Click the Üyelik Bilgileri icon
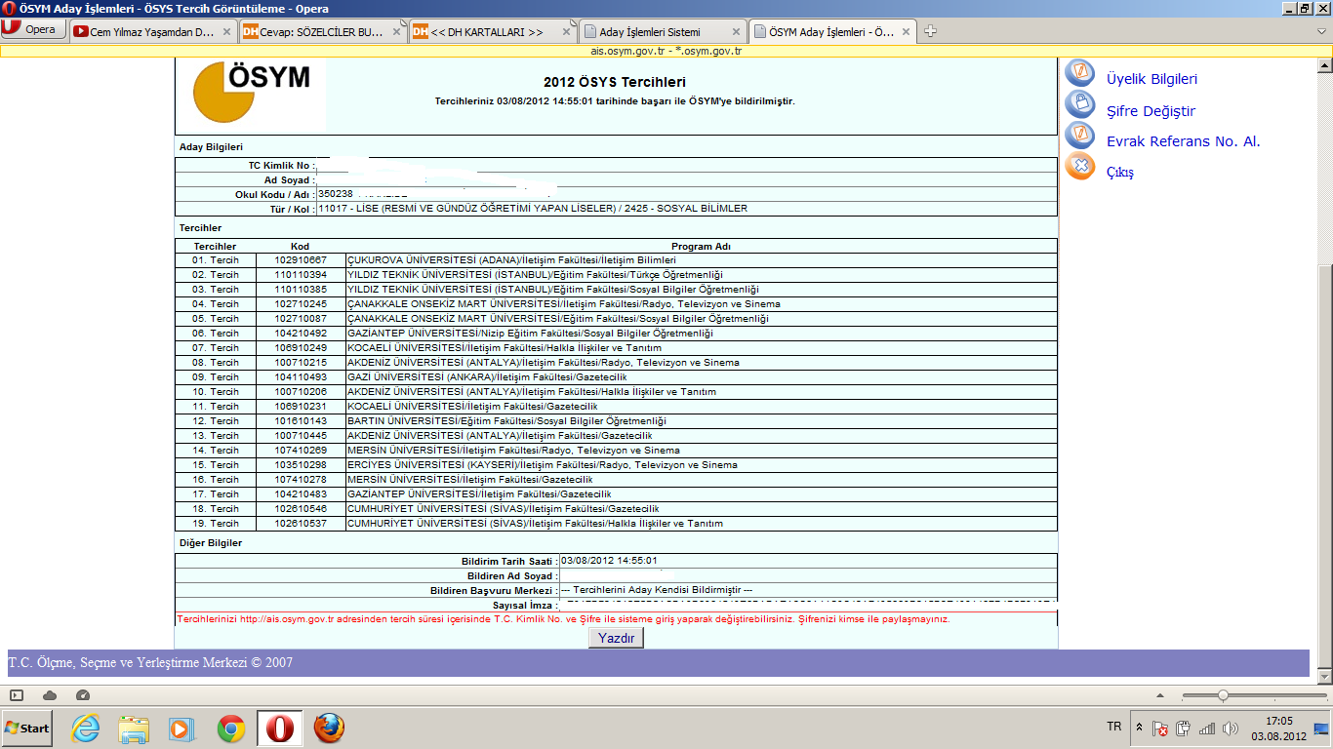This screenshot has width=1333, height=749. point(1080,74)
